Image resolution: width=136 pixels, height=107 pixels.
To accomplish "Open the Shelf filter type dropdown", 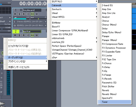I will [x=5, y=21].
